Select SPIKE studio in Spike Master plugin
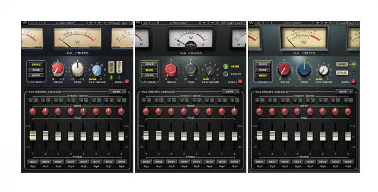Viewport: 378px width, 192px height. click(x=36, y=64)
